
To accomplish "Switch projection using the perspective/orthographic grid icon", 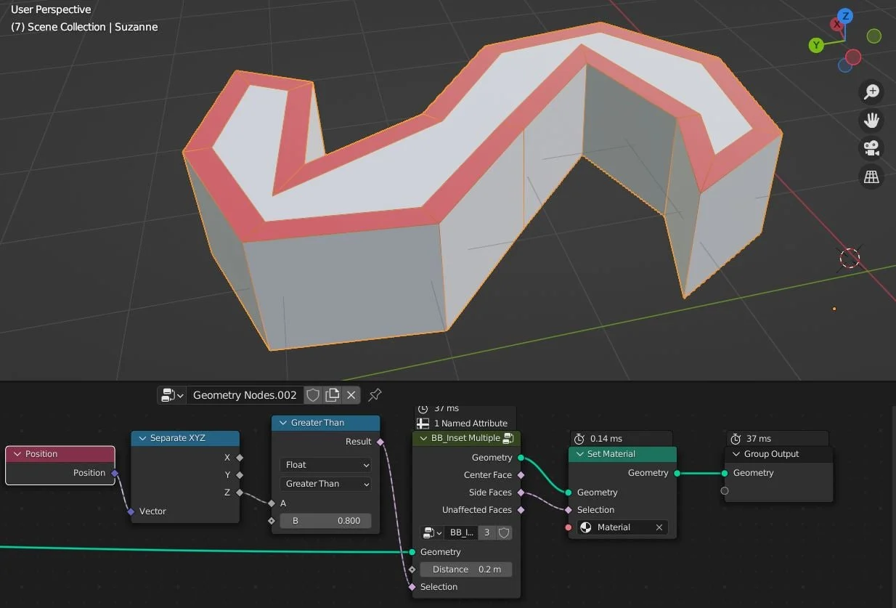I will 871,177.
